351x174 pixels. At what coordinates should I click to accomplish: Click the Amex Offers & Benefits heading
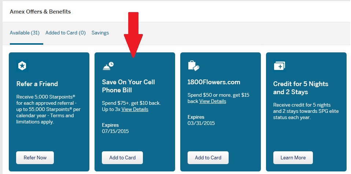[40, 11]
